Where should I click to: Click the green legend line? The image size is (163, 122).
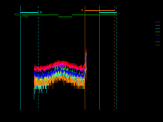(158, 25)
